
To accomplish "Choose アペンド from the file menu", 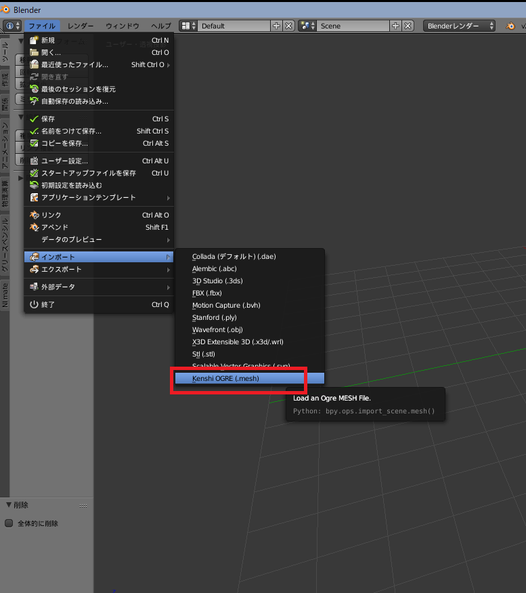I will [99, 227].
